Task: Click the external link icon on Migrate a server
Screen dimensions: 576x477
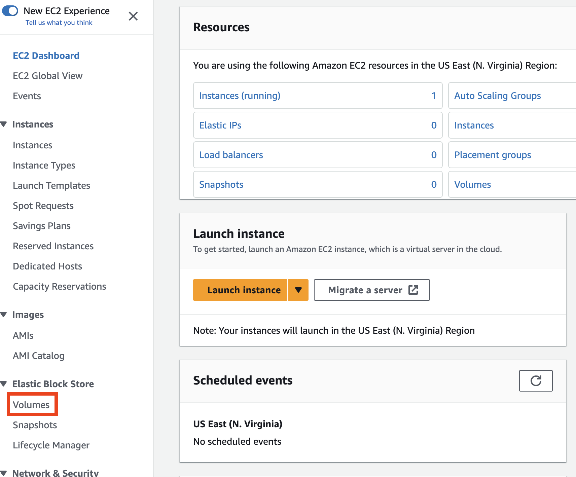Action: coord(413,290)
